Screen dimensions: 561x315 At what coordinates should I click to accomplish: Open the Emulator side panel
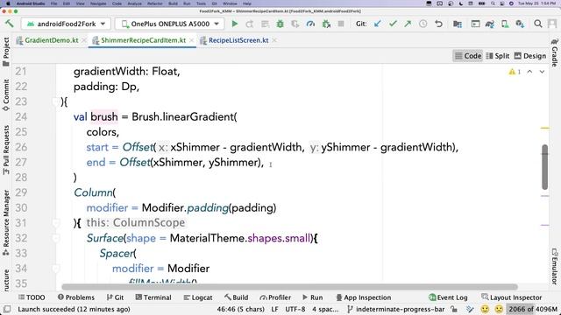click(555, 266)
